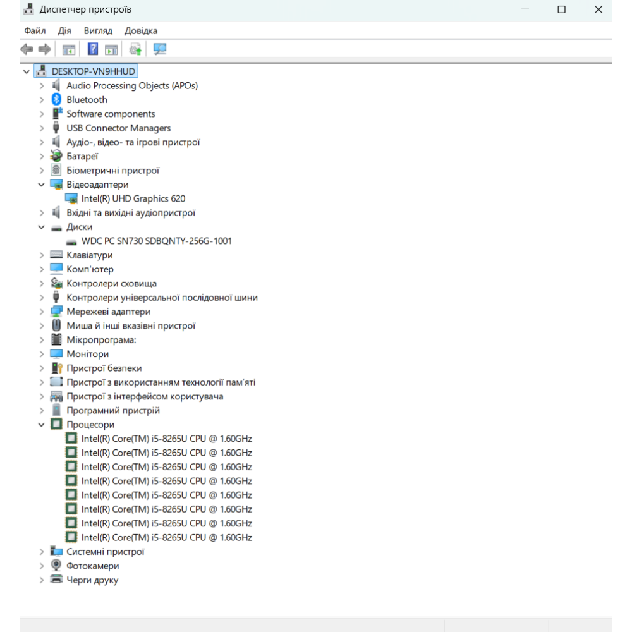Open the Довідка menu
This screenshot has height=632, width=632.
[141, 30]
